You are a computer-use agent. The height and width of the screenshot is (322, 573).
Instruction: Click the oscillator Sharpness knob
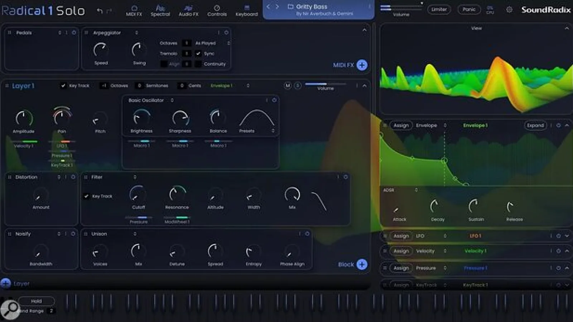click(x=180, y=118)
